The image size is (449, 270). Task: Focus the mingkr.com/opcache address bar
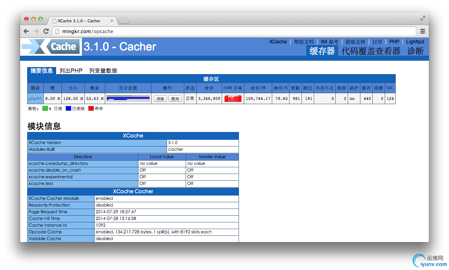pyautogui.click(x=234, y=31)
